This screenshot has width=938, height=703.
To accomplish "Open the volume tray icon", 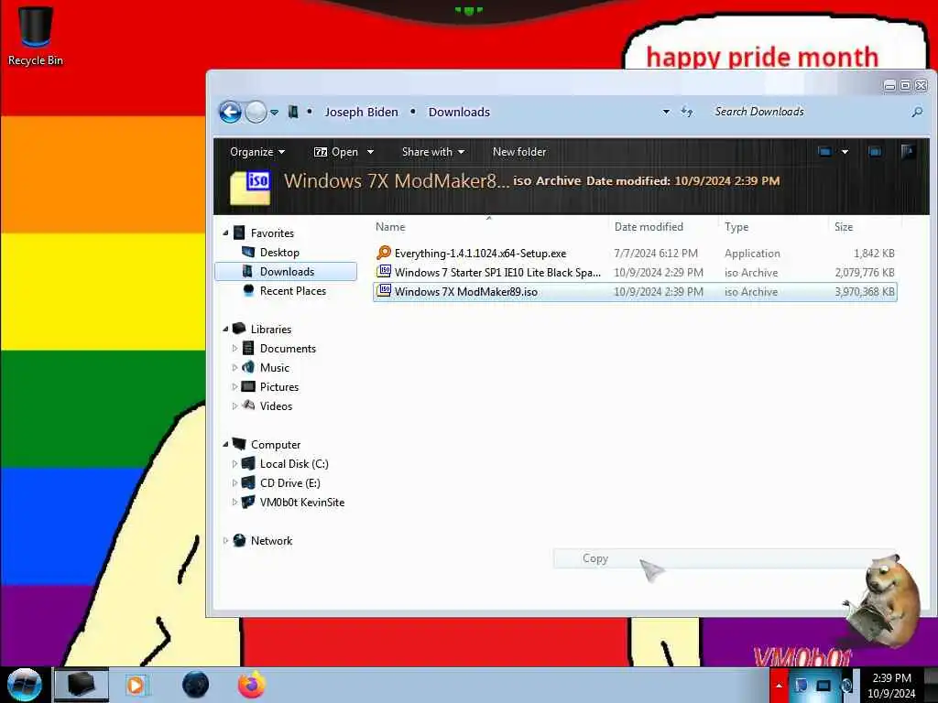I will (x=847, y=686).
